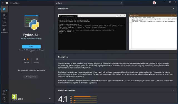Screen dimensions: 178x104
Task: Open the Gaming section in sidebar
Action: coord(4,23)
